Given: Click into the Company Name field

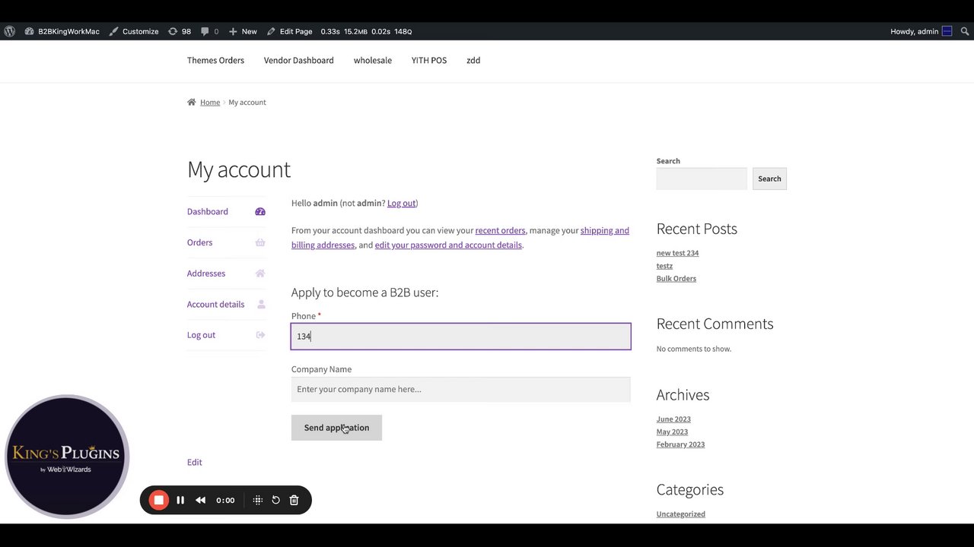Looking at the screenshot, I should (460, 389).
